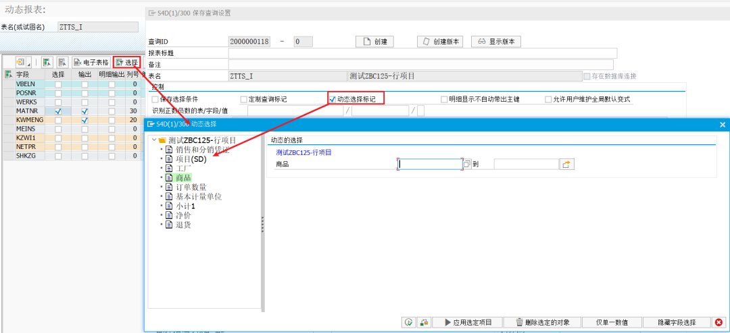The width and height of the screenshot is (730, 333).
Task: Click the 创建版本 button
Action: point(440,41)
